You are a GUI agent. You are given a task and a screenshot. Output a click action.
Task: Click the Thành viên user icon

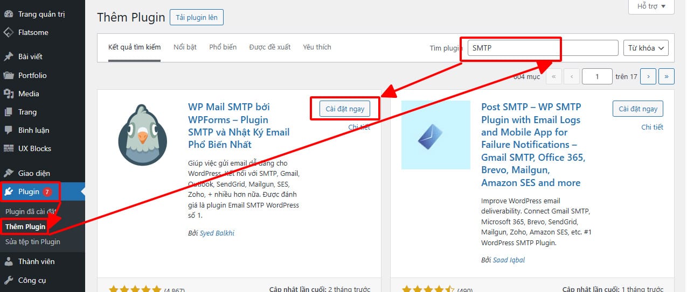[9, 261]
